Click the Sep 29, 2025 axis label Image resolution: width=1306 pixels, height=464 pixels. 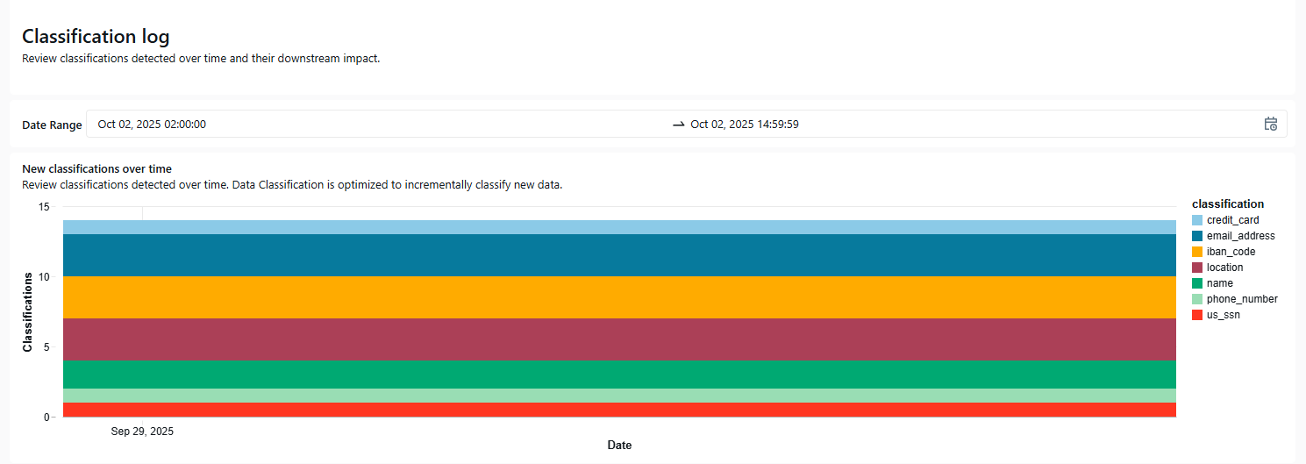(142, 432)
